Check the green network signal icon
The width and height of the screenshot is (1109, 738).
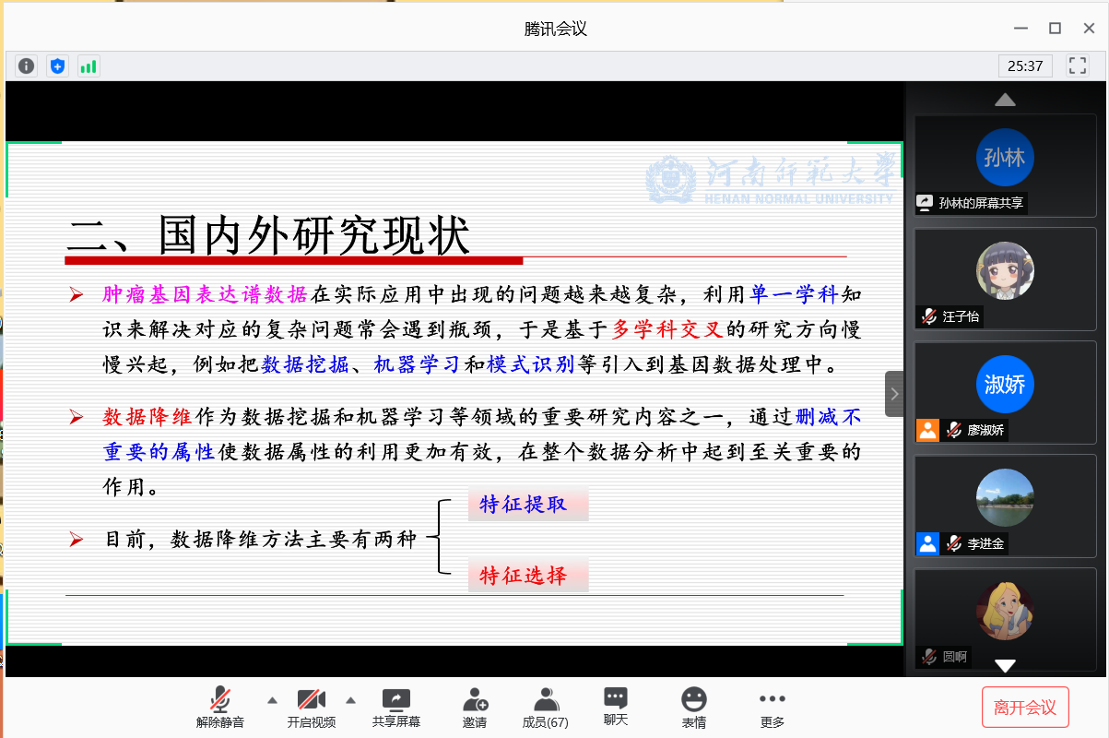(88, 65)
